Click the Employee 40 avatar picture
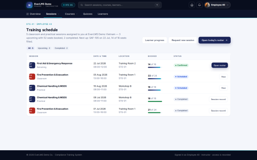Image resolution: width=257 pixels, height=160 pixels. (x=207, y=5)
